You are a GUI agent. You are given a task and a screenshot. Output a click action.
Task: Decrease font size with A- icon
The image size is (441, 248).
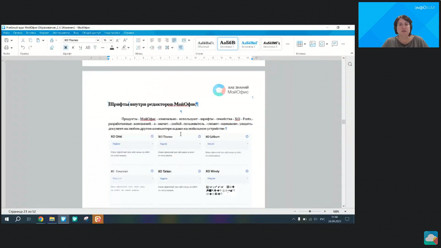118,40
